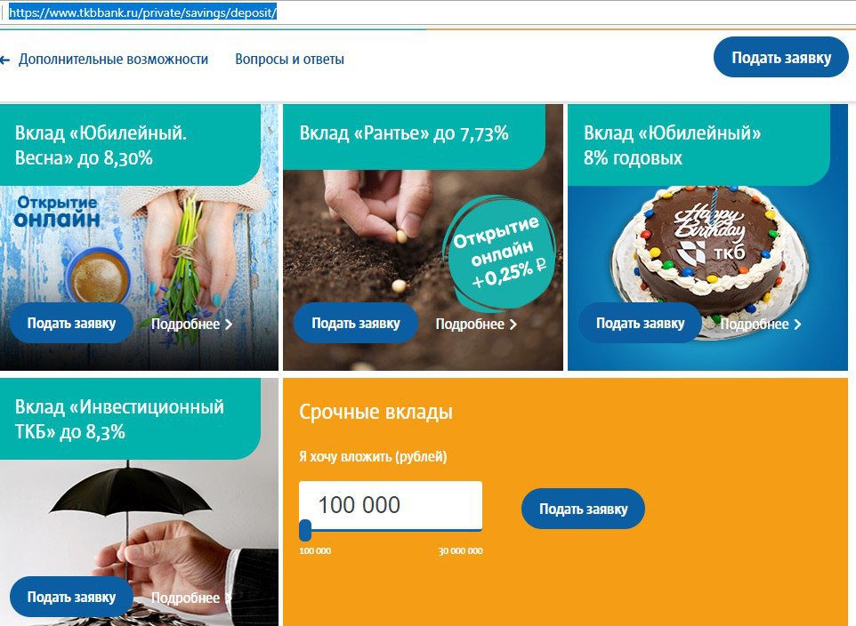Image resolution: width=856 pixels, height=626 pixels.
Task: Apply for the Юбилейный. Весна deposit
Action: click(71, 323)
